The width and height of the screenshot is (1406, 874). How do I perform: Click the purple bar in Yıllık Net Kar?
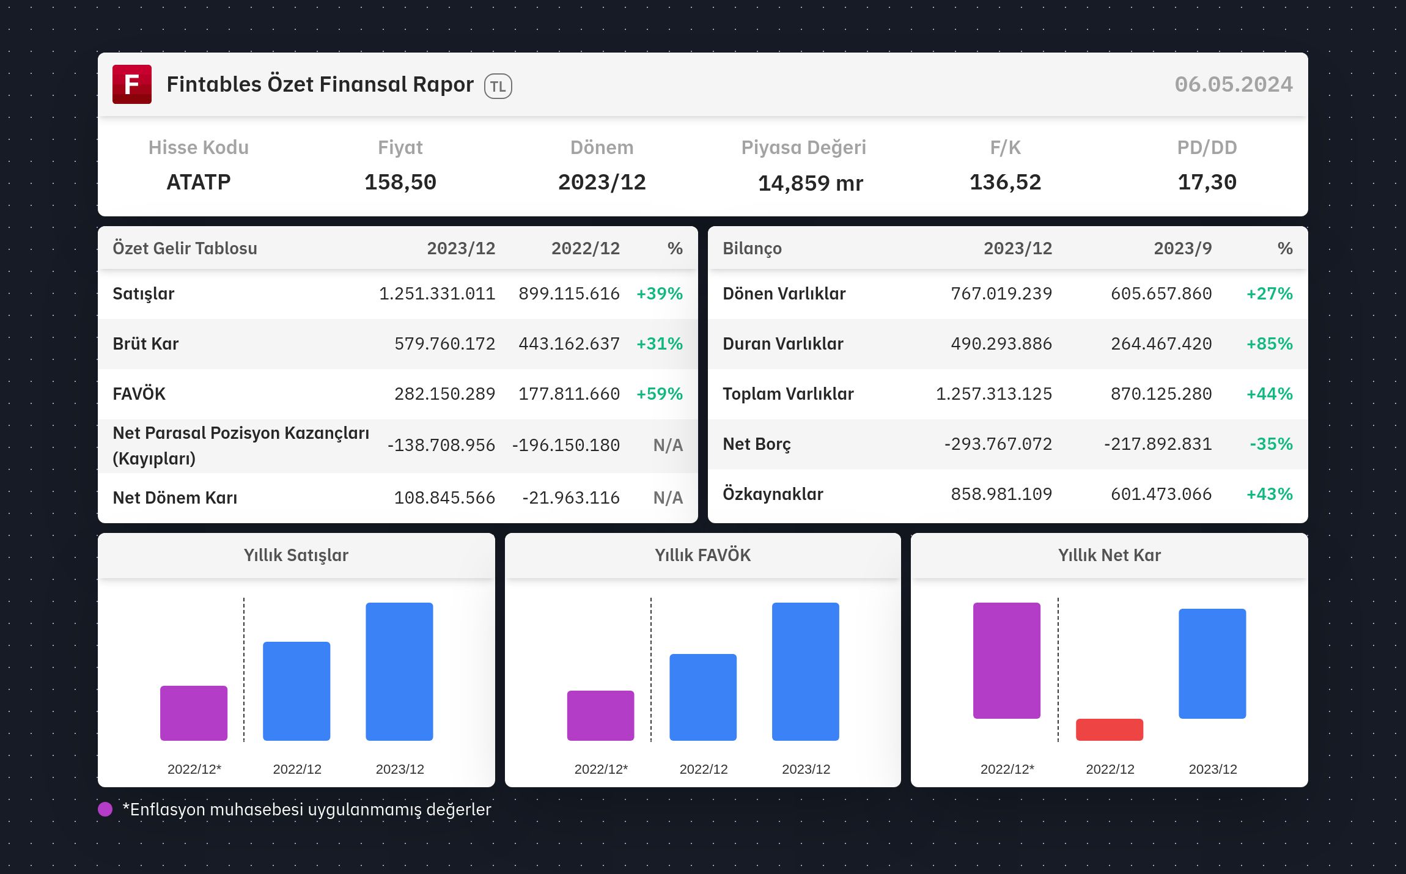click(x=1006, y=660)
